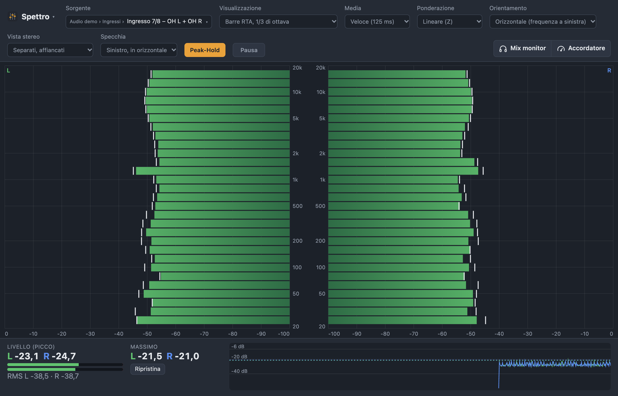Open the Specchia Sinistro, in orizzontale dropdown
The width and height of the screenshot is (618, 396).
click(x=139, y=50)
